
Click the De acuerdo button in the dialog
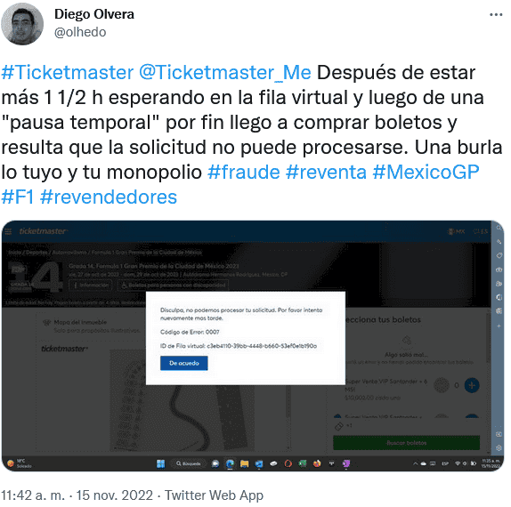pos(183,363)
